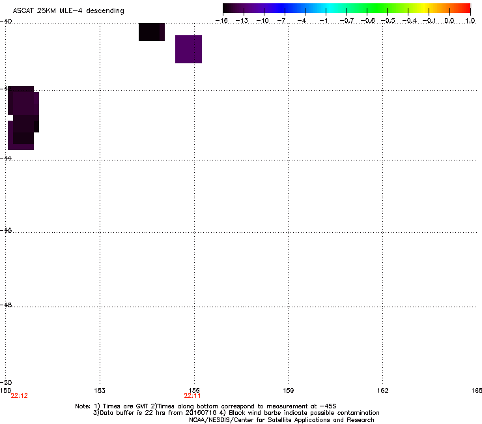This screenshot has width=482, height=424.
Task: Click the ASCAT 25KM MLE-4 descending title
Action: pyautogui.click(x=68, y=10)
